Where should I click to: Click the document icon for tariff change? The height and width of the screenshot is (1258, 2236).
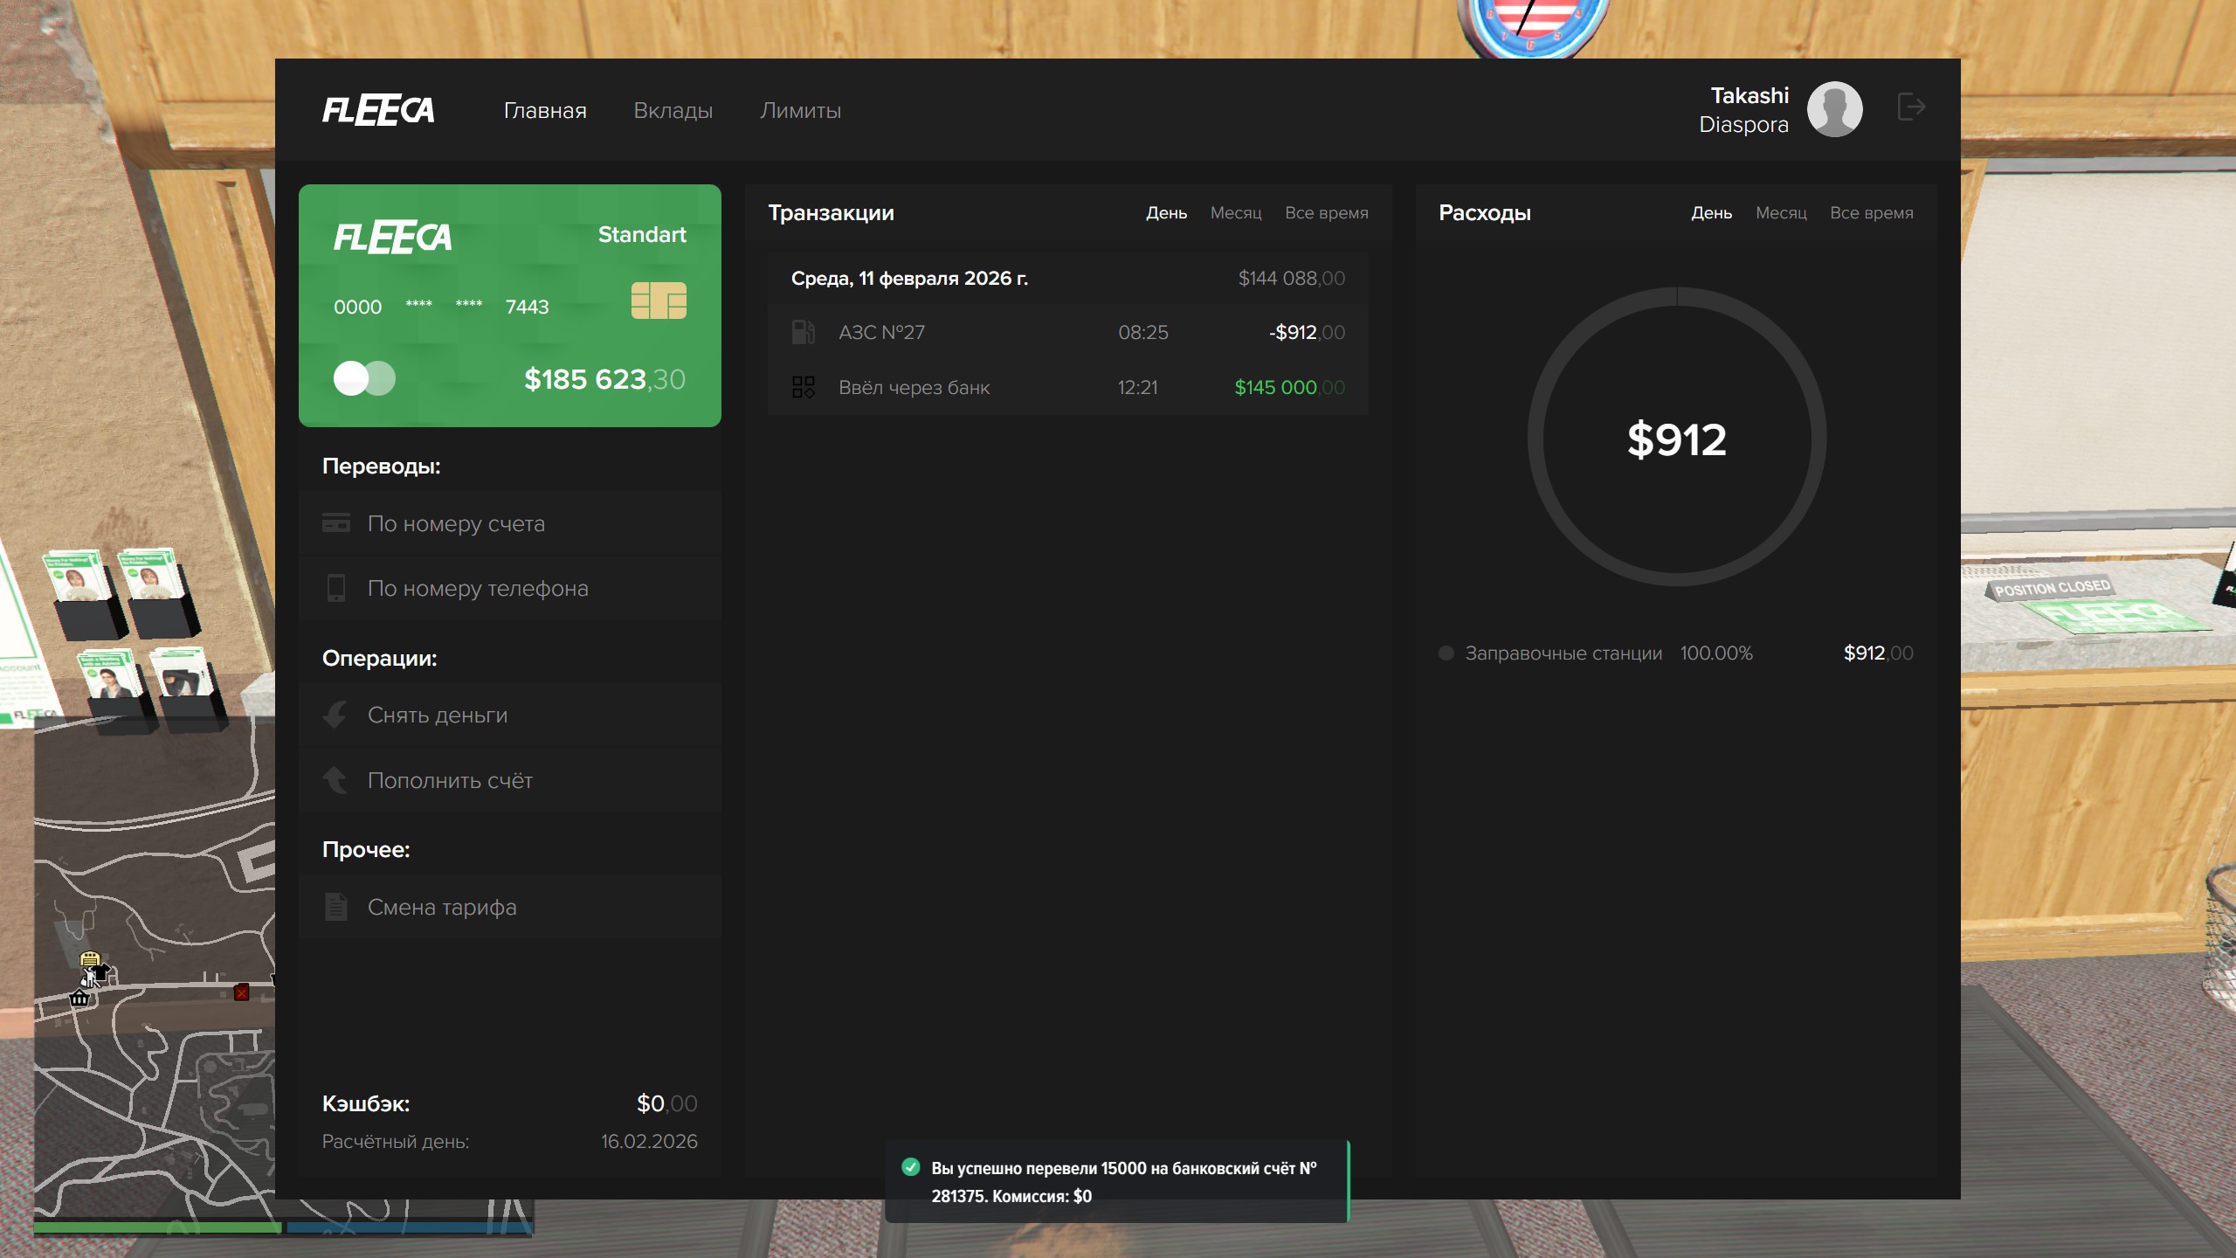(336, 907)
